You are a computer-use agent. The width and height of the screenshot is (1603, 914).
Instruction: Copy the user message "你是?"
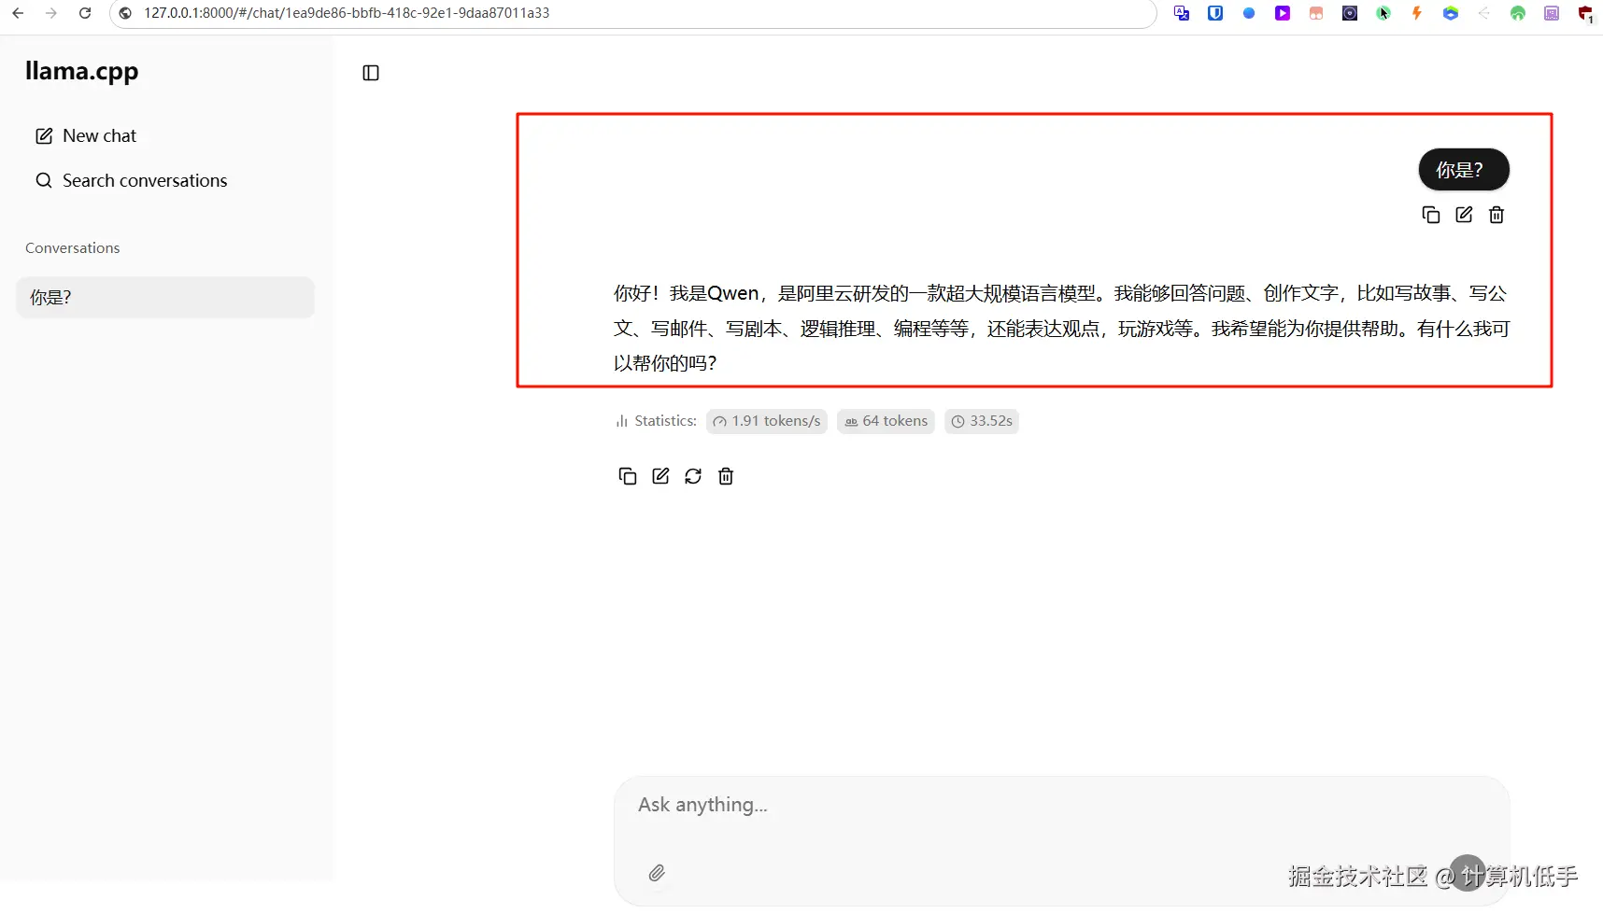(x=1430, y=215)
